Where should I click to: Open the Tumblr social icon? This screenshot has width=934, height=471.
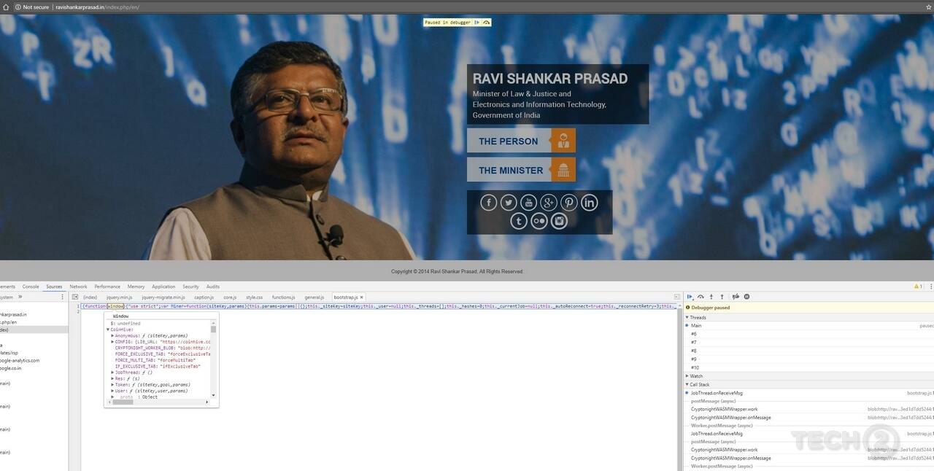coord(519,221)
